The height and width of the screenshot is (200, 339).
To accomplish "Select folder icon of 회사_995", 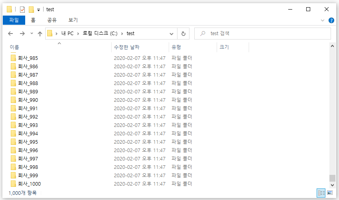I will point(13,142).
